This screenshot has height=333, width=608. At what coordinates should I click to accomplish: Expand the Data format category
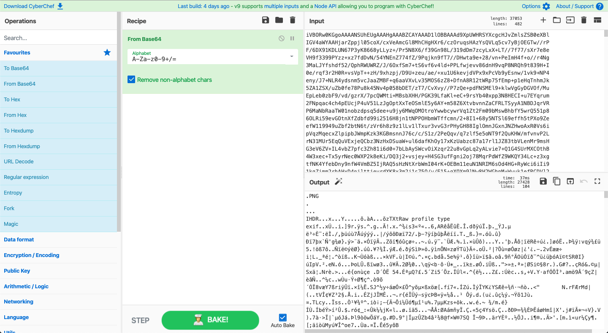click(58, 239)
